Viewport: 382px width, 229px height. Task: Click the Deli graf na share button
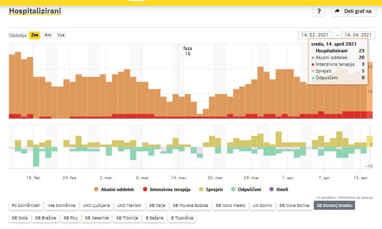click(x=354, y=11)
